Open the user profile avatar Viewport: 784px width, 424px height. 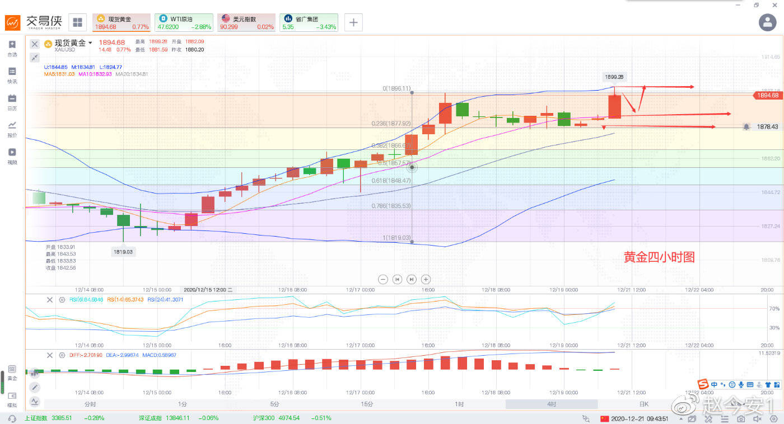tap(767, 22)
